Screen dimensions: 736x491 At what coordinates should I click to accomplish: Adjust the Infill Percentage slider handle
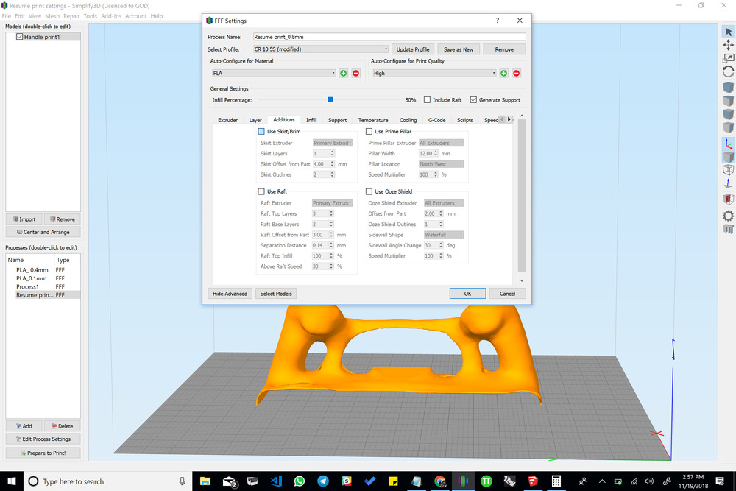330,99
